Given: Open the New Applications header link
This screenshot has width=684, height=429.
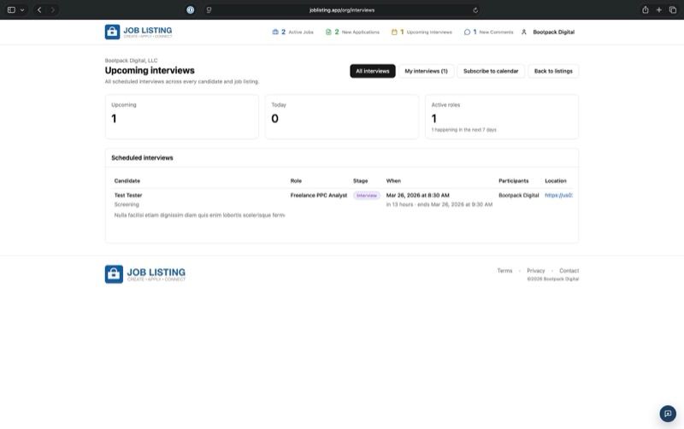Looking at the screenshot, I should point(352,32).
